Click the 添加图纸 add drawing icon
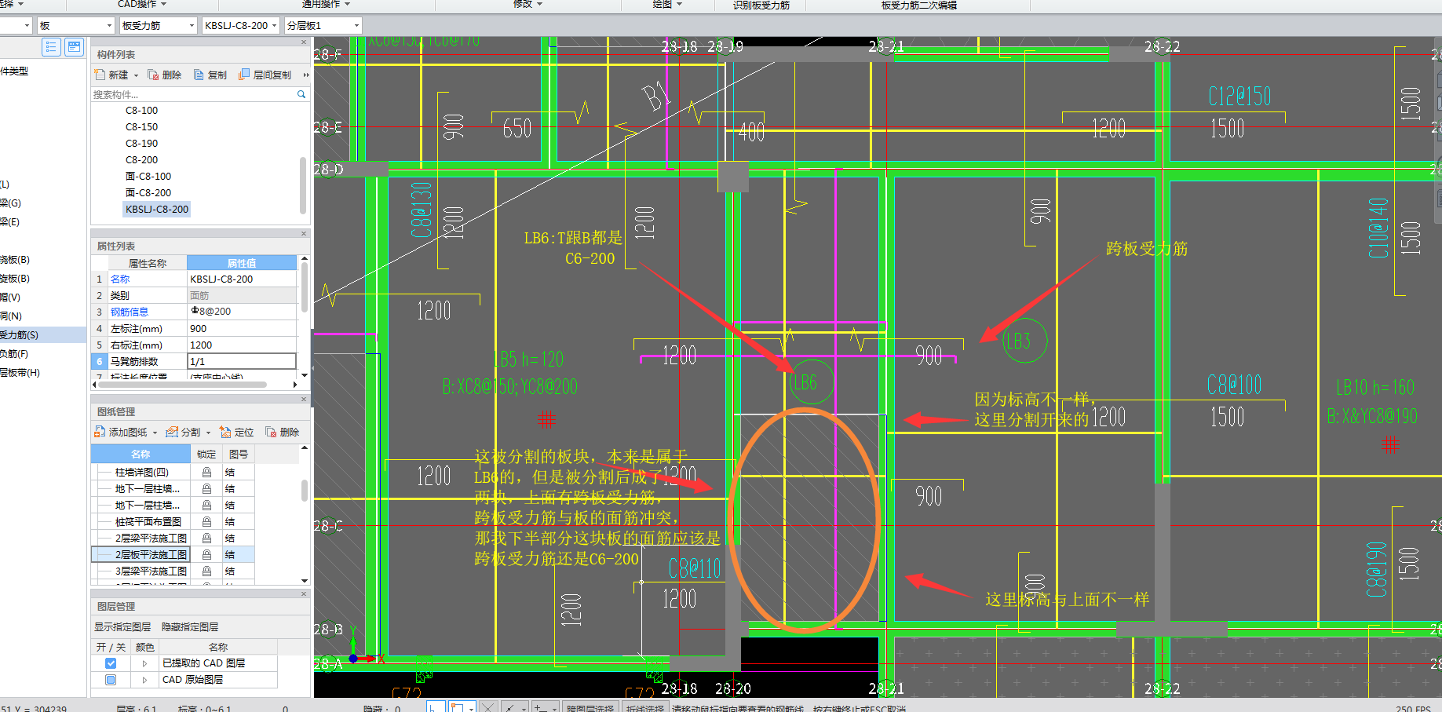The width and height of the screenshot is (1442, 712). click(100, 432)
